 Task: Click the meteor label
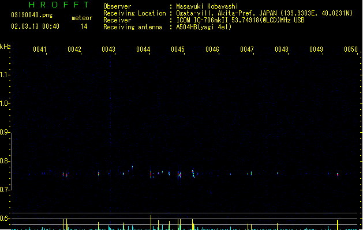coord(82,18)
